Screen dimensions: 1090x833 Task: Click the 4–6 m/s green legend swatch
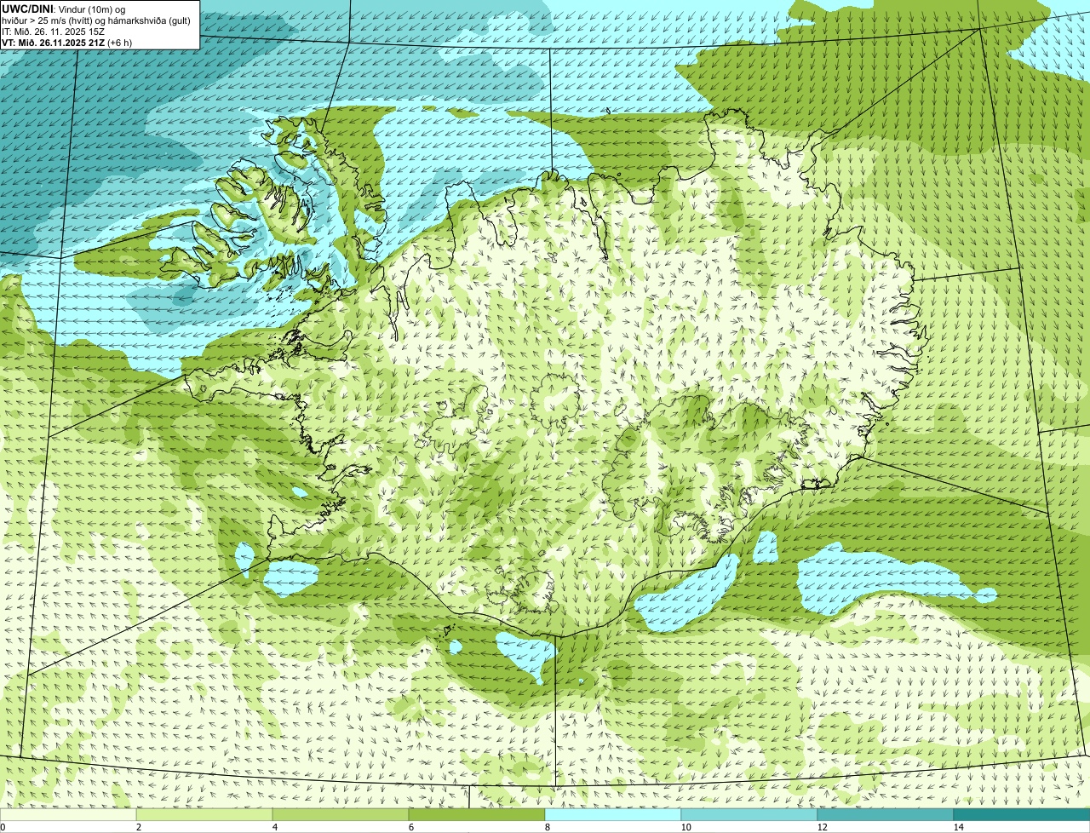coord(341,814)
